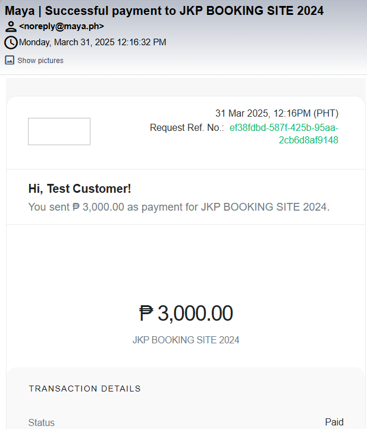
Task: Click the email subject title
Action: pyautogui.click(x=164, y=11)
